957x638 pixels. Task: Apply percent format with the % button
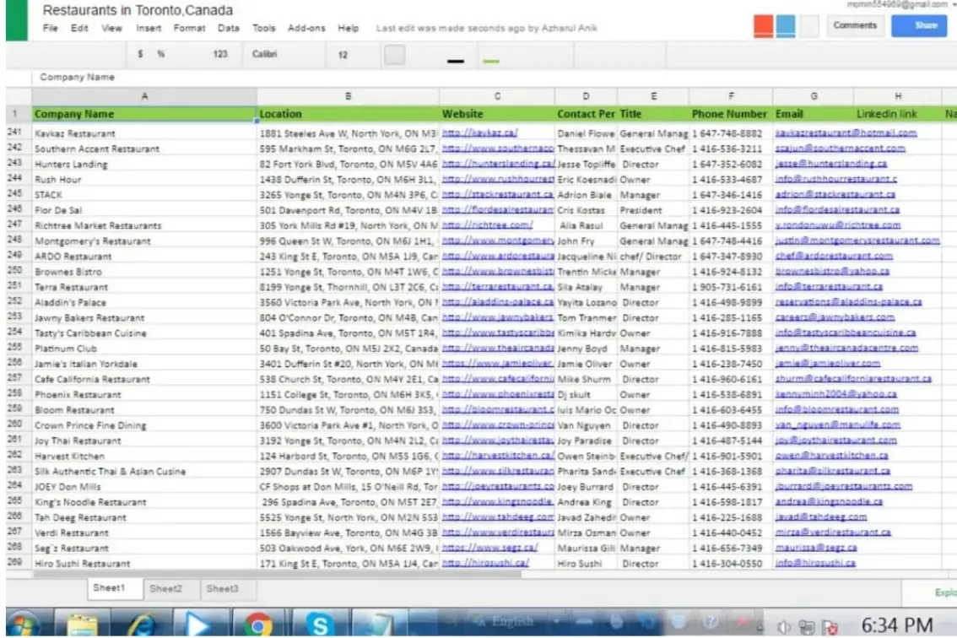tap(161, 54)
